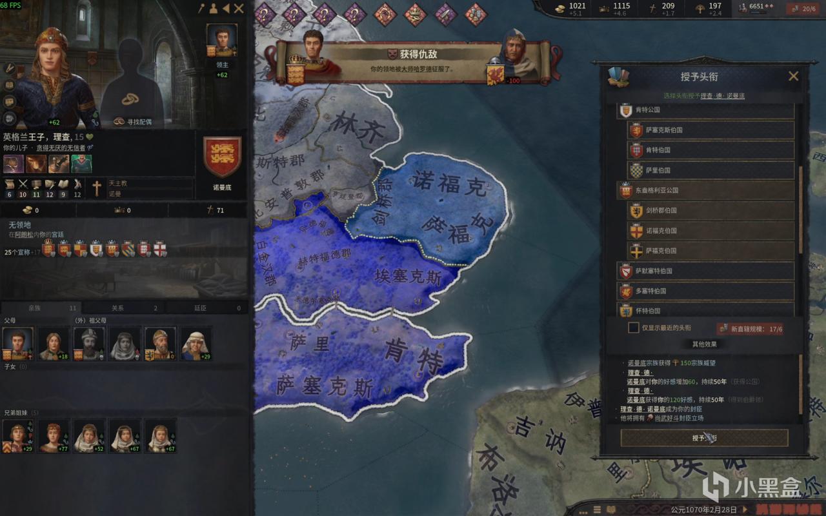Switch to the Courtiers tab
The height and width of the screenshot is (516, 826).
pos(206,308)
